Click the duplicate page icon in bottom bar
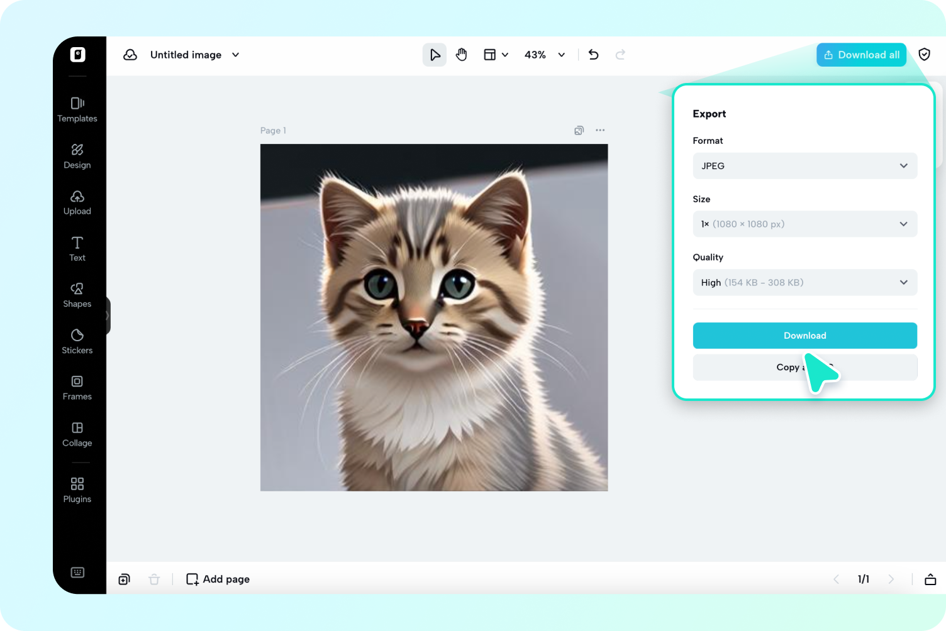 tap(125, 579)
